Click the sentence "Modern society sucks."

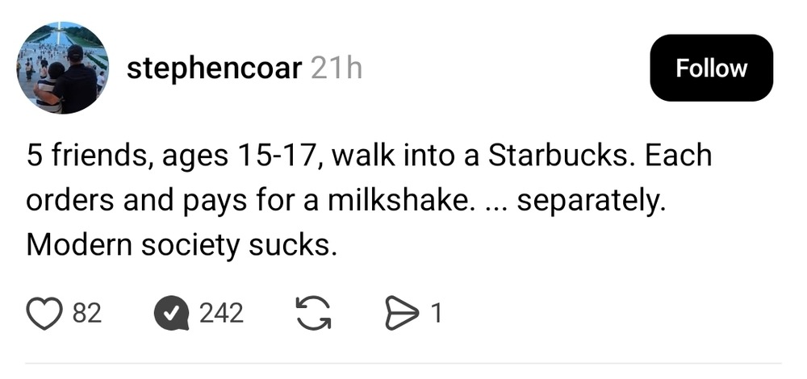181,245
